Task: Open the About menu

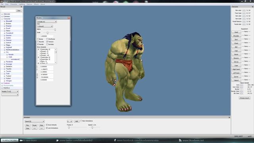Action: [x=42, y=4]
